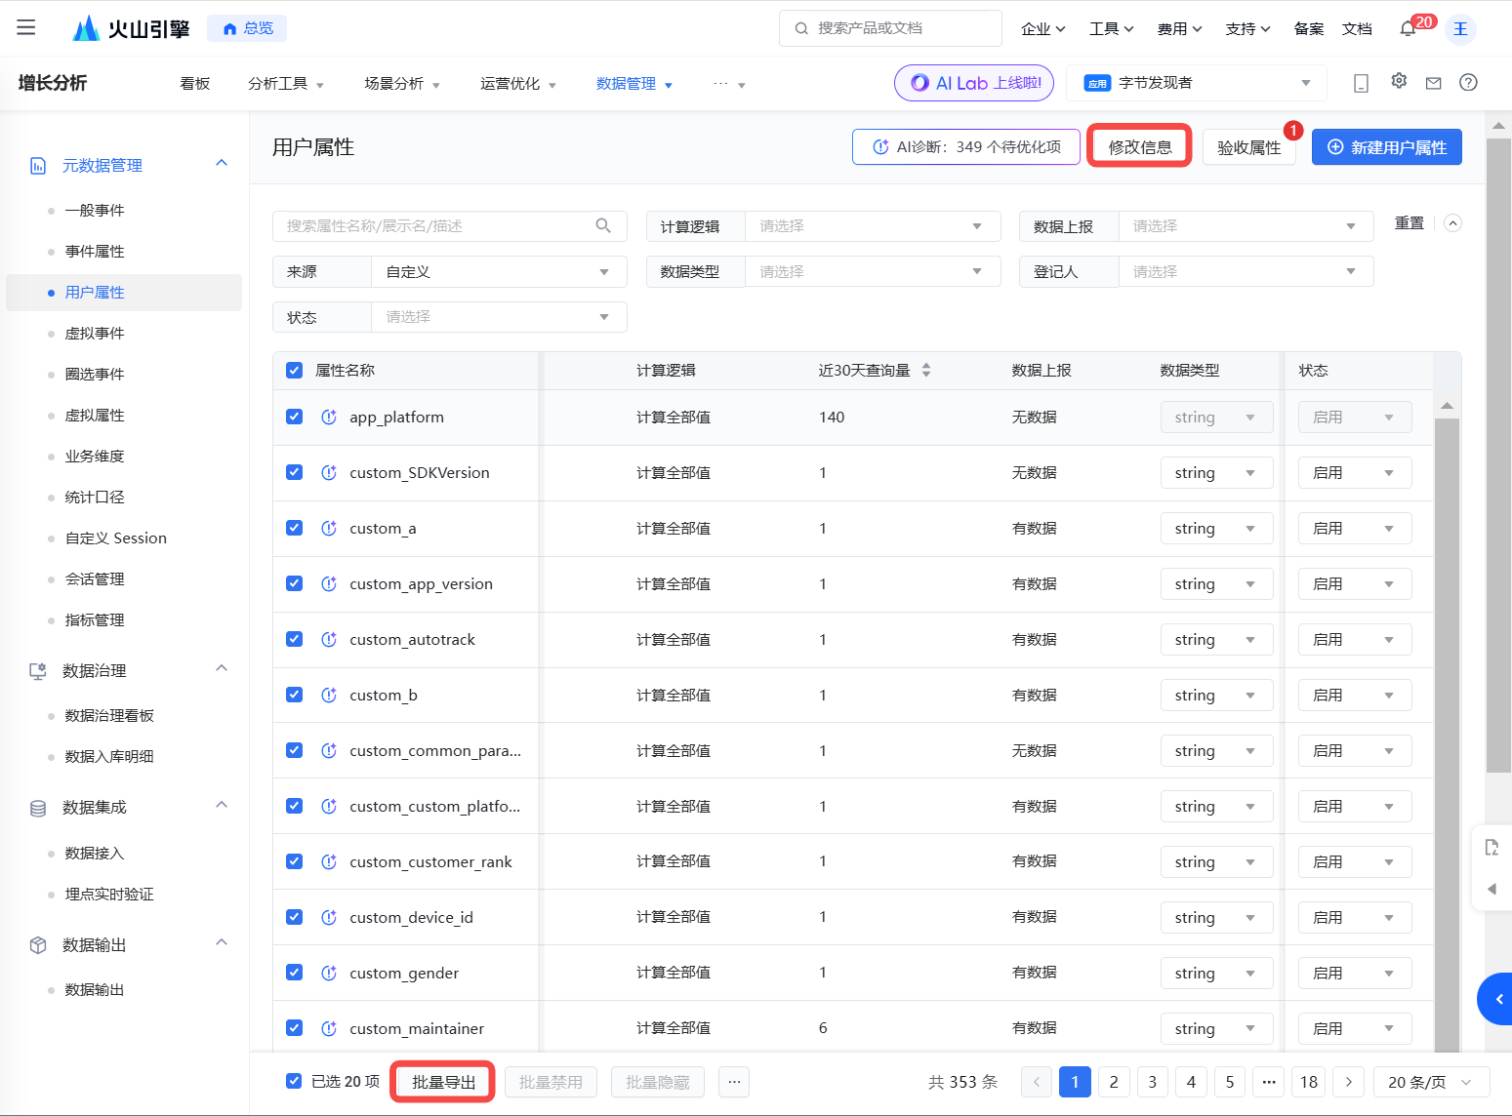The width and height of the screenshot is (1512, 1116).
Task: Open AI诊断 349 个待优化项
Action: pyautogui.click(x=966, y=146)
